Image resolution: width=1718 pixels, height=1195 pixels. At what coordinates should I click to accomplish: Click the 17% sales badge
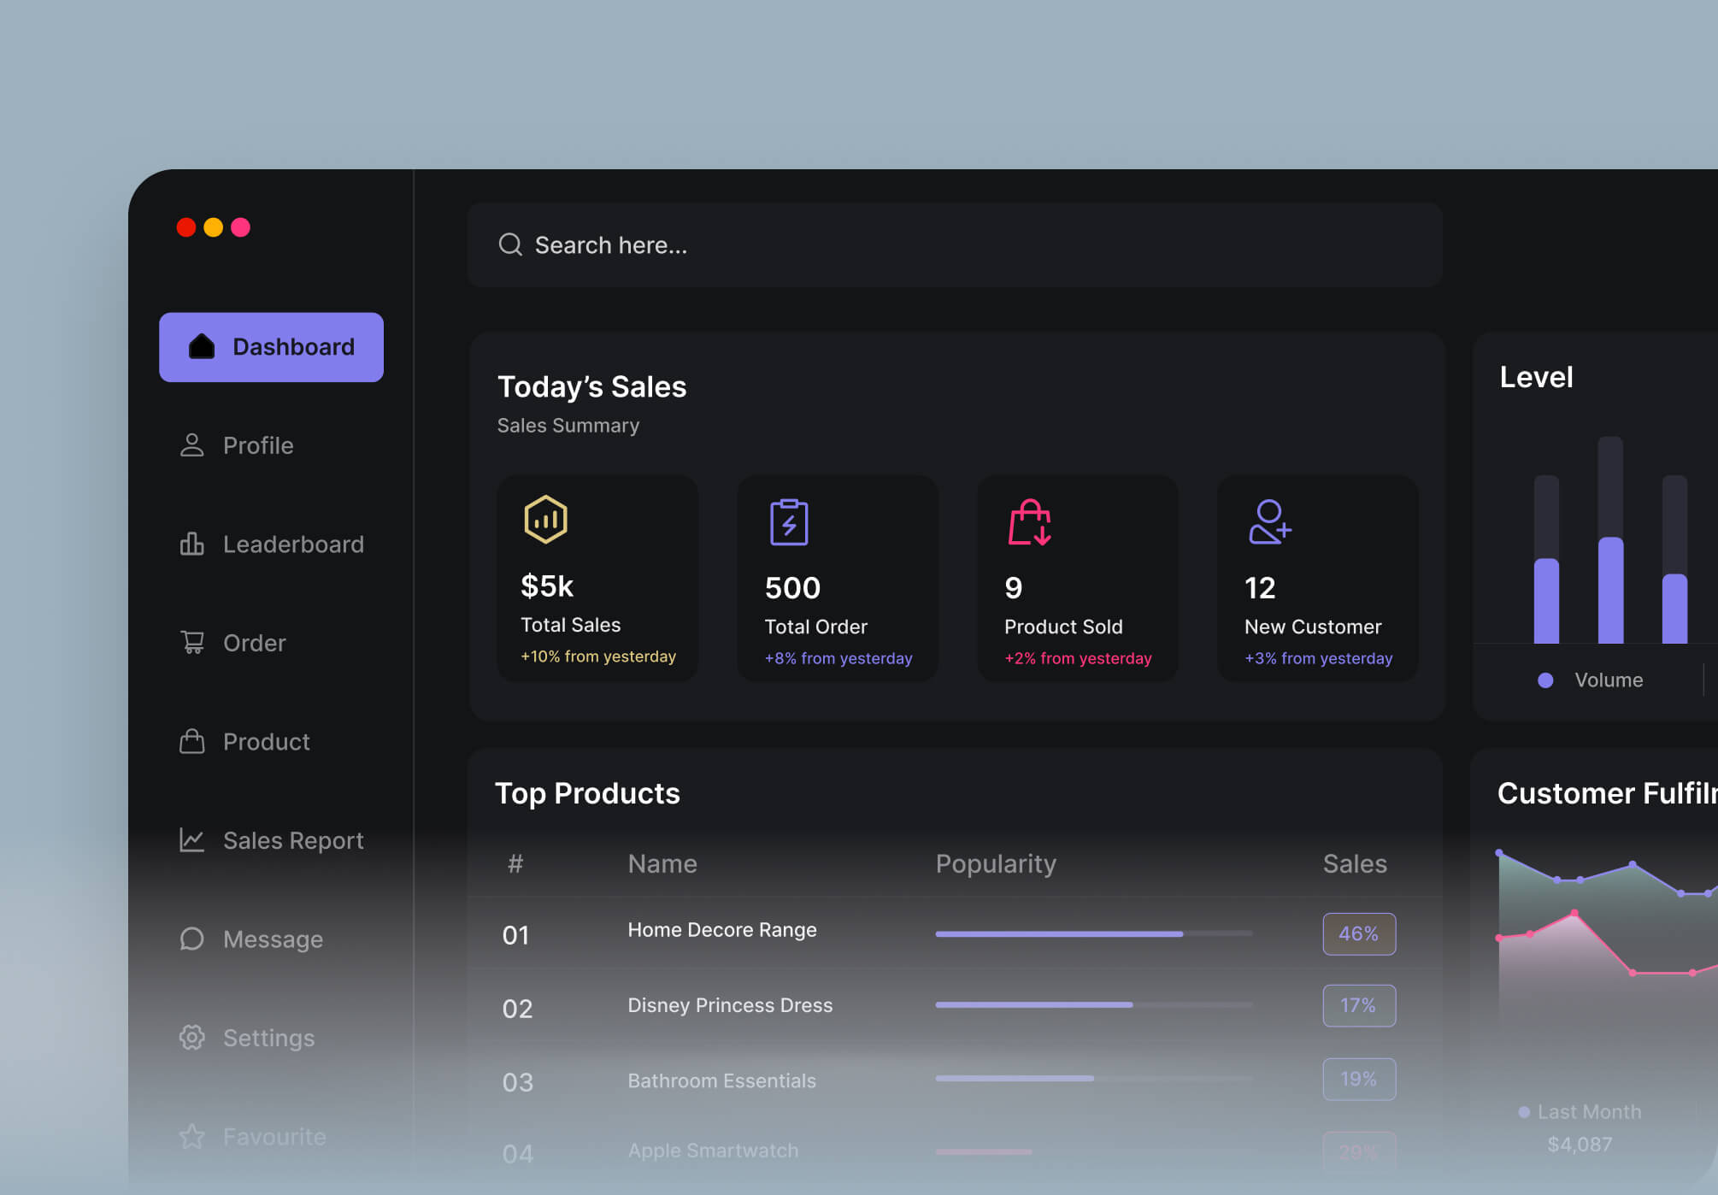coord(1358,1005)
